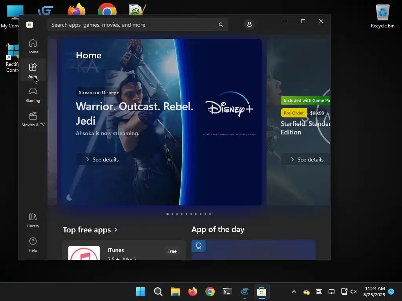402x301 pixels.
Task: Open the Movies & TV section
Action: [x=33, y=119]
